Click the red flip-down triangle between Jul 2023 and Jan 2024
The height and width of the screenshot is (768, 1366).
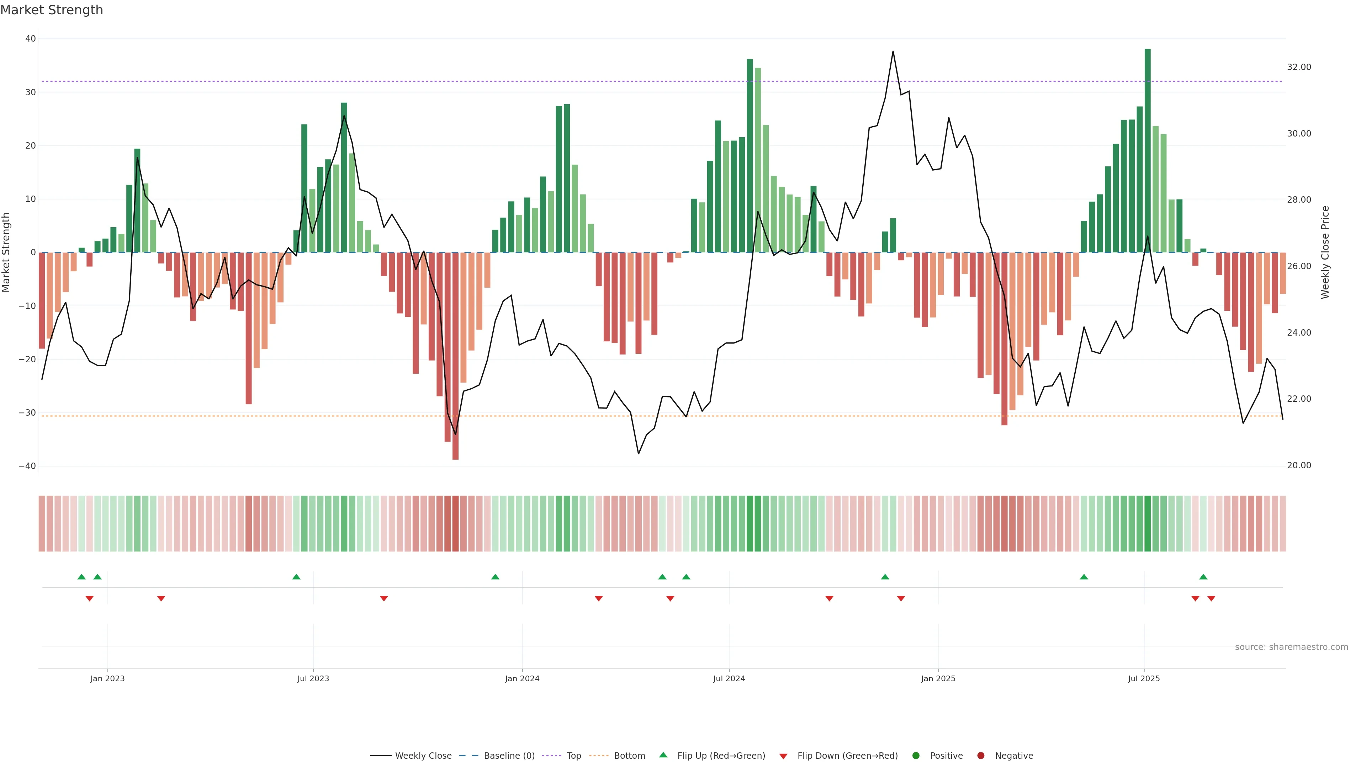click(384, 598)
